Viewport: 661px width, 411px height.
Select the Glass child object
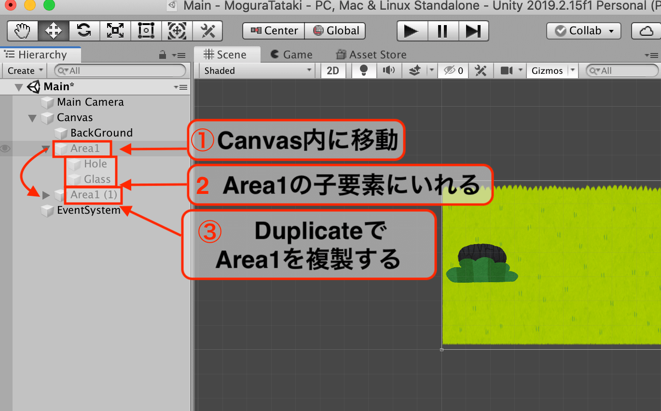click(x=97, y=179)
